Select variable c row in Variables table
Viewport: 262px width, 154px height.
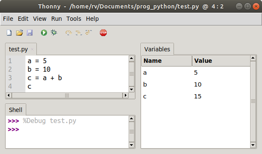click(x=196, y=96)
